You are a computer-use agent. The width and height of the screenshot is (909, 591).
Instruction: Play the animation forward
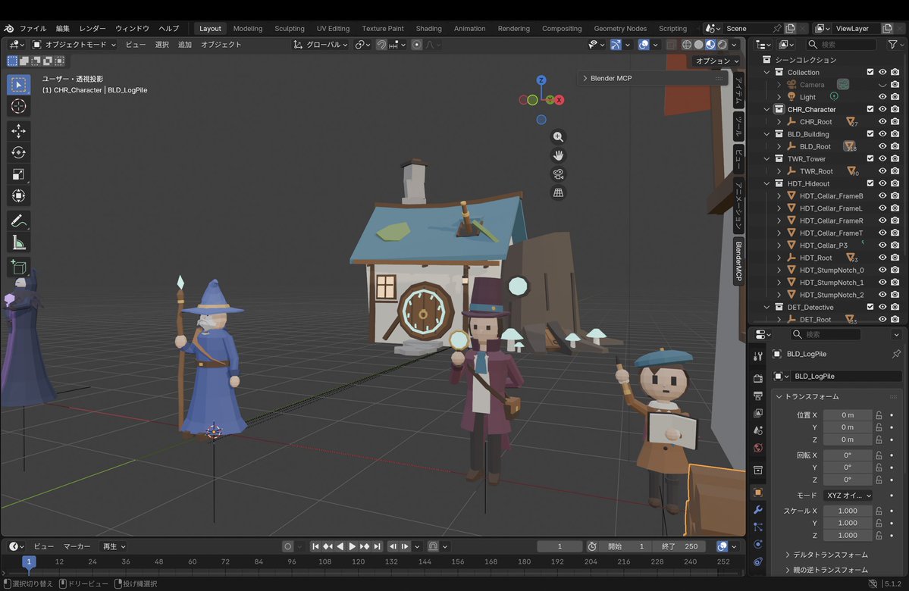[352, 546]
